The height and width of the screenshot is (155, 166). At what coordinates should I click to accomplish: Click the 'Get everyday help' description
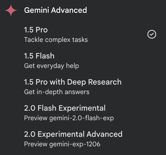pos(51,66)
